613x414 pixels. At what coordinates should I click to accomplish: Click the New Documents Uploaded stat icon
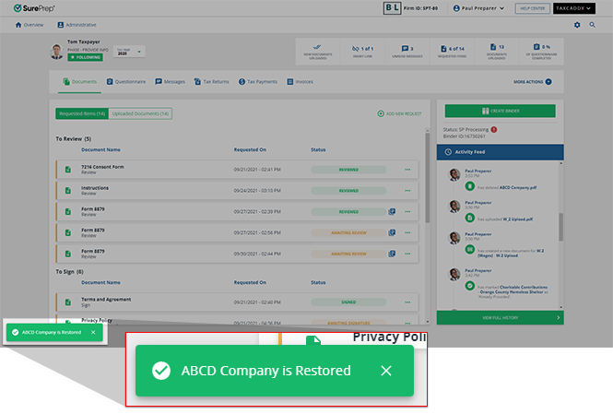(x=318, y=47)
